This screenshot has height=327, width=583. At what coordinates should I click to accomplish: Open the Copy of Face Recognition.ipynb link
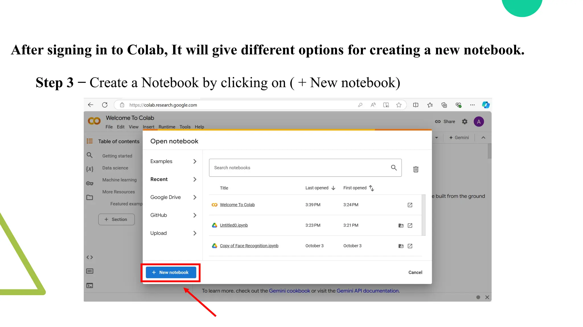[249, 246]
